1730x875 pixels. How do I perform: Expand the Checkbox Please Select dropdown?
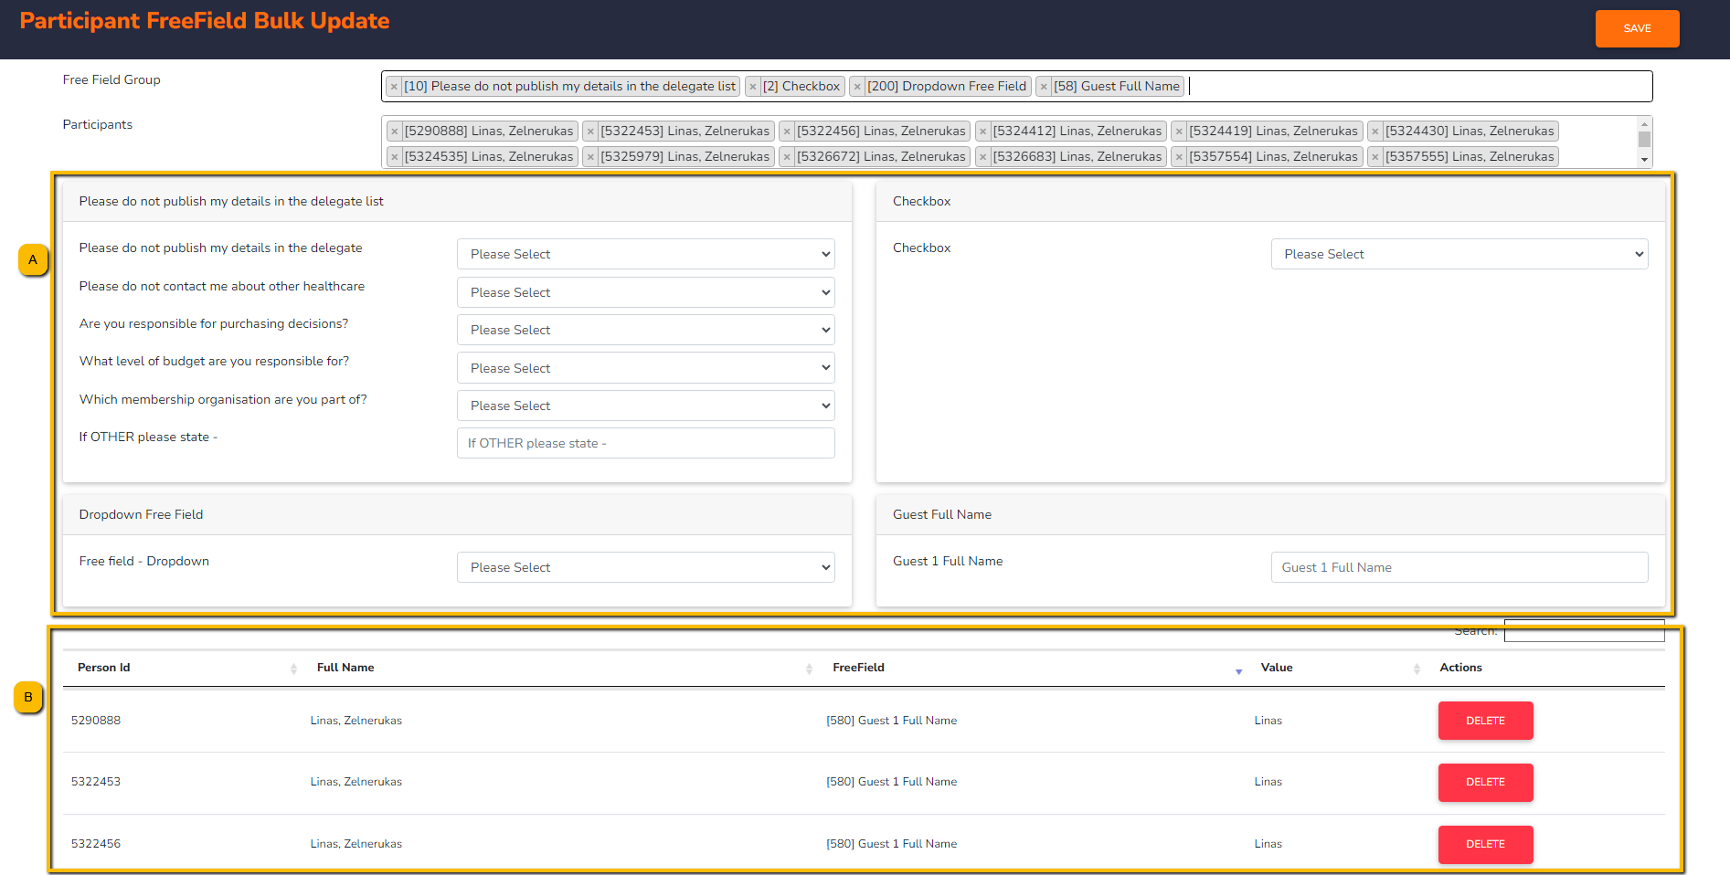(1459, 255)
